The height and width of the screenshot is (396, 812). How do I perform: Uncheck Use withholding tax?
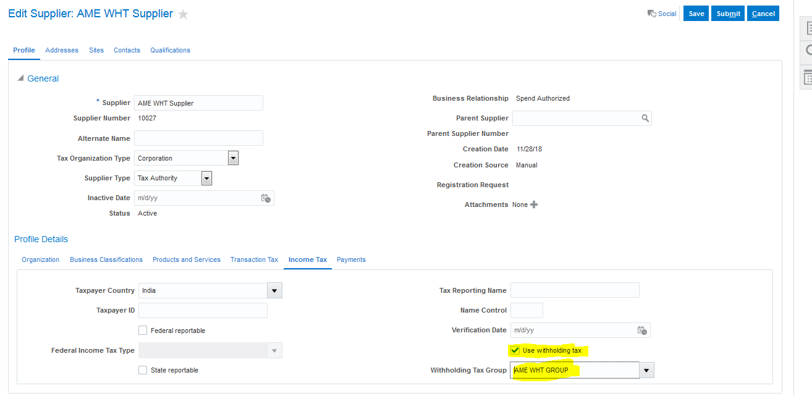[515, 350]
